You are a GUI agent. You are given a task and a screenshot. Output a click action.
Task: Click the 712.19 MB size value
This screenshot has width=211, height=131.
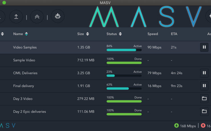click(x=86, y=60)
